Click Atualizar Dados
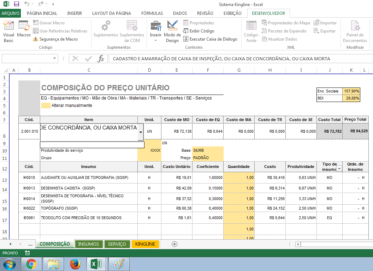 [x=279, y=39]
